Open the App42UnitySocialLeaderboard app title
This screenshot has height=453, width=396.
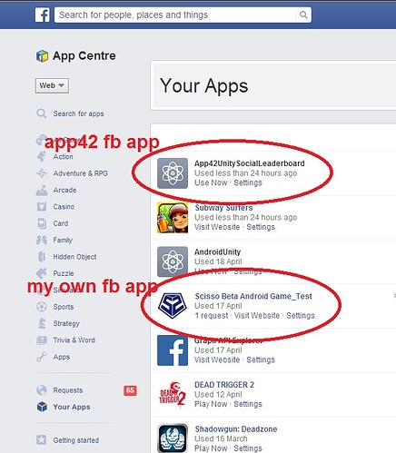[250, 163]
